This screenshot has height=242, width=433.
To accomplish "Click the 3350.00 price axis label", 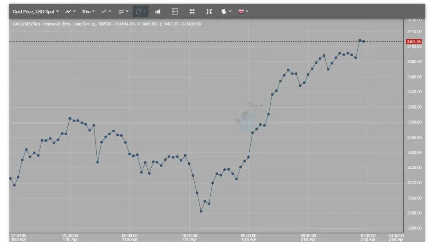I will (414, 122).
